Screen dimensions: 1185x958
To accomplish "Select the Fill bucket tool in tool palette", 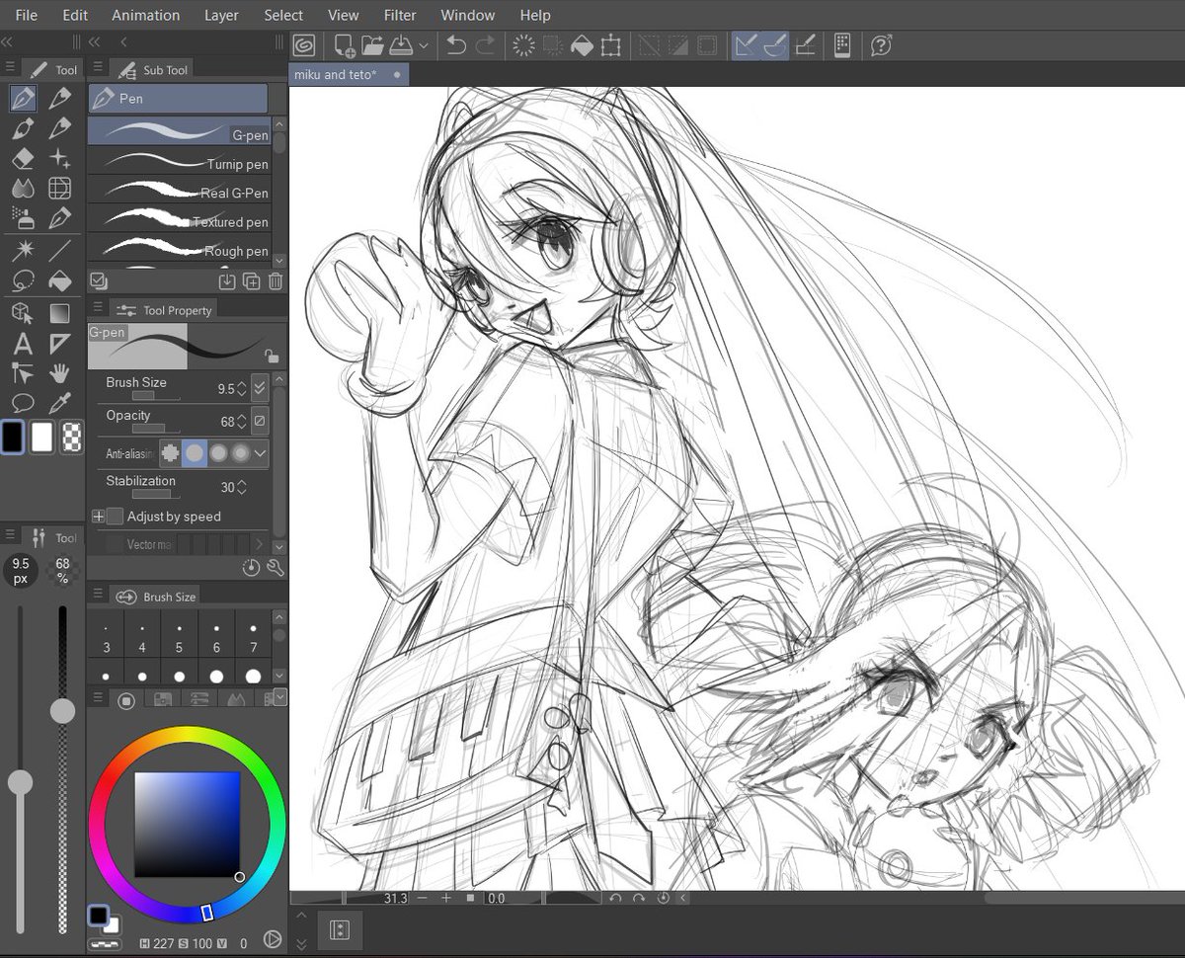I will 60,280.
